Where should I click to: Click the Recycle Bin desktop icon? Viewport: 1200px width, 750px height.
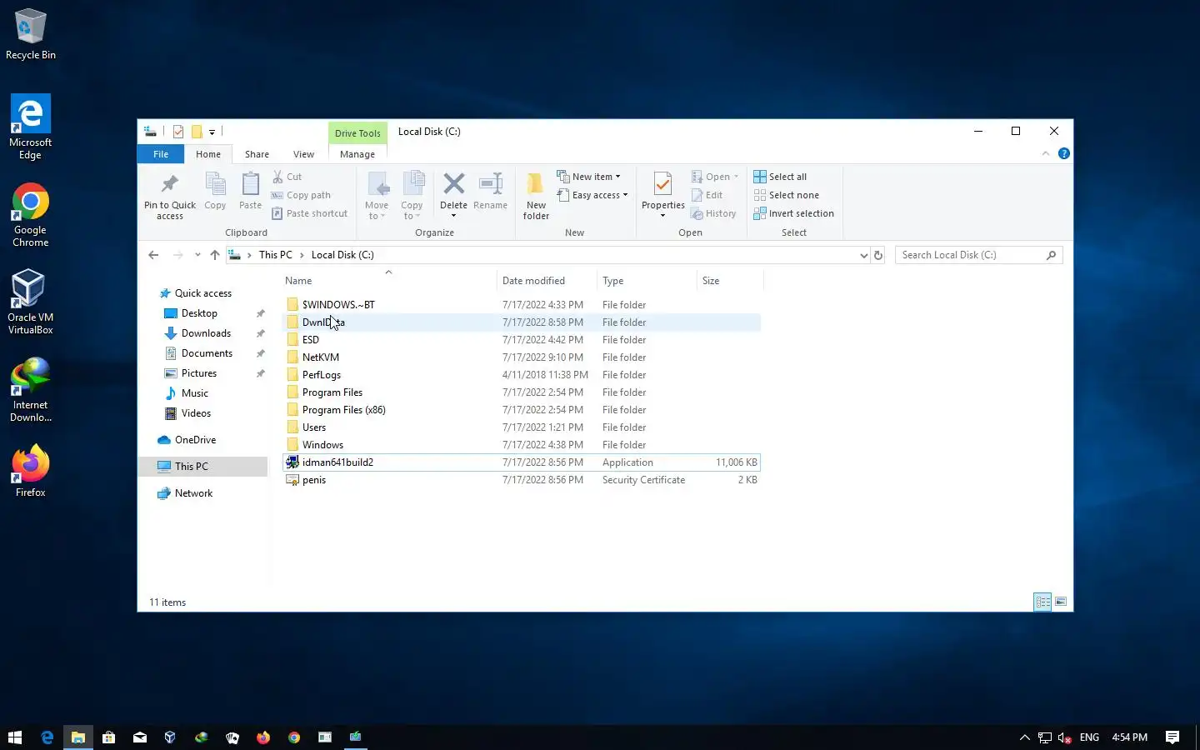click(x=30, y=34)
